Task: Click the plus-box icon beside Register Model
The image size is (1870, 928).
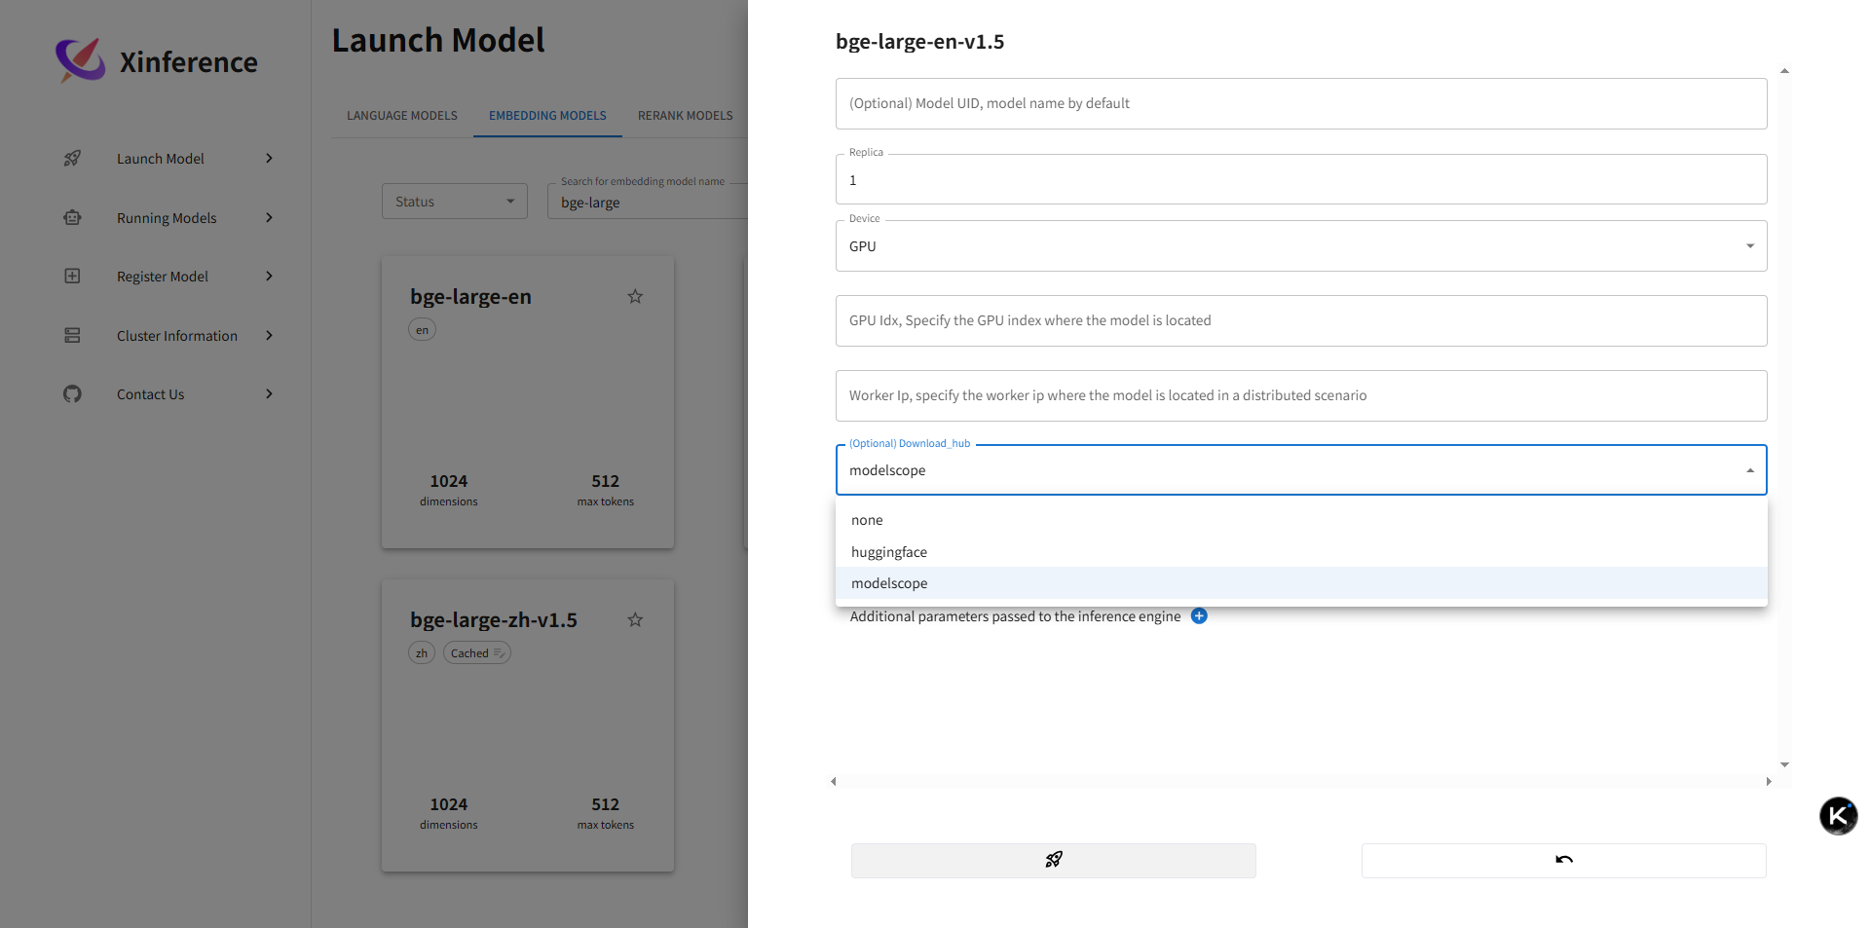Action: (72, 276)
